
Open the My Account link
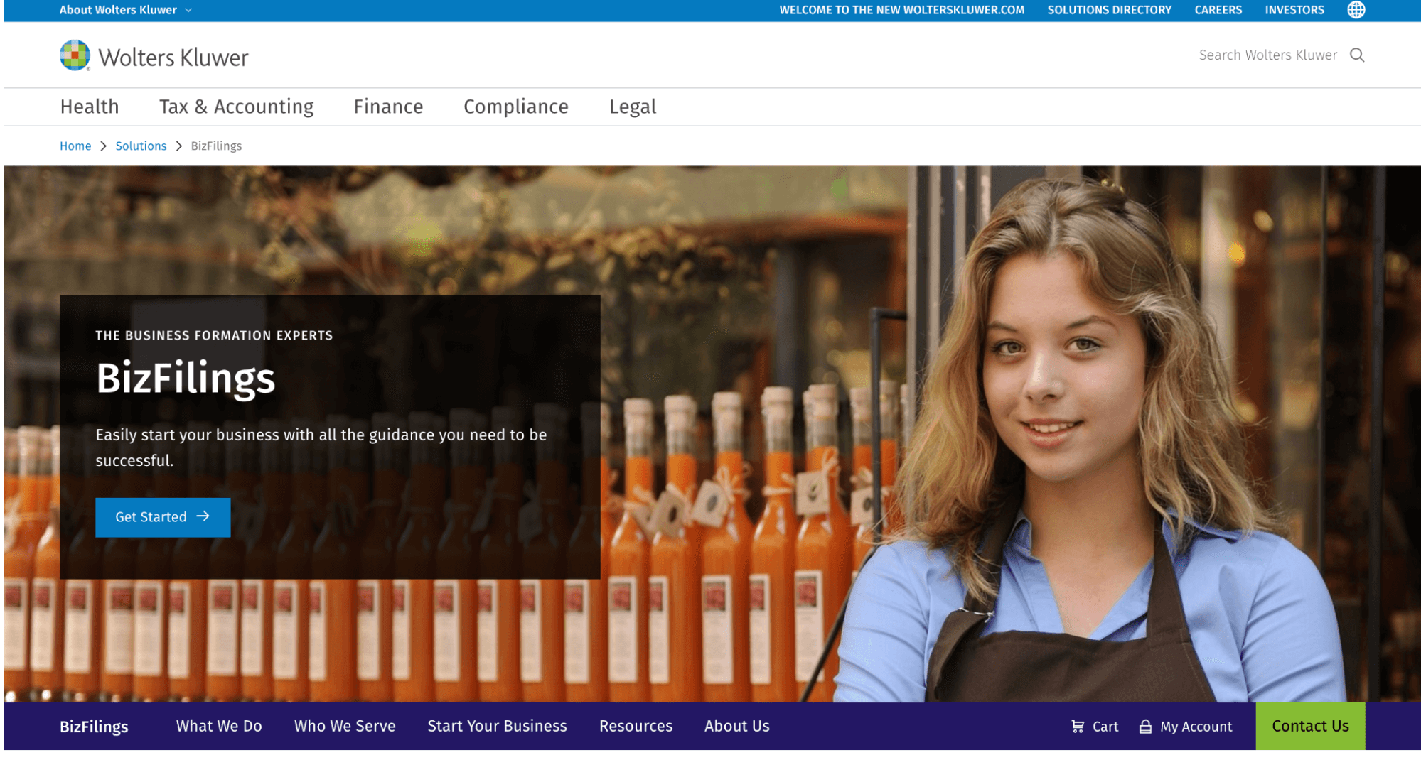pyautogui.click(x=1186, y=726)
